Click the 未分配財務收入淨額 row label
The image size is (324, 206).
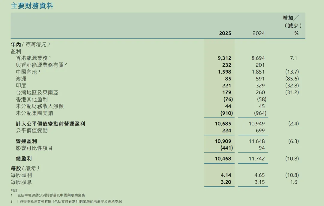pos(40,106)
